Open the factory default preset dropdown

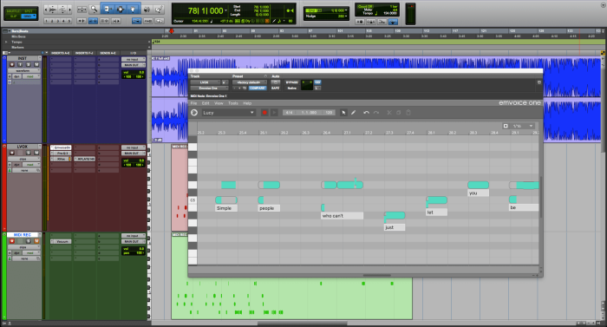(x=250, y=82)
